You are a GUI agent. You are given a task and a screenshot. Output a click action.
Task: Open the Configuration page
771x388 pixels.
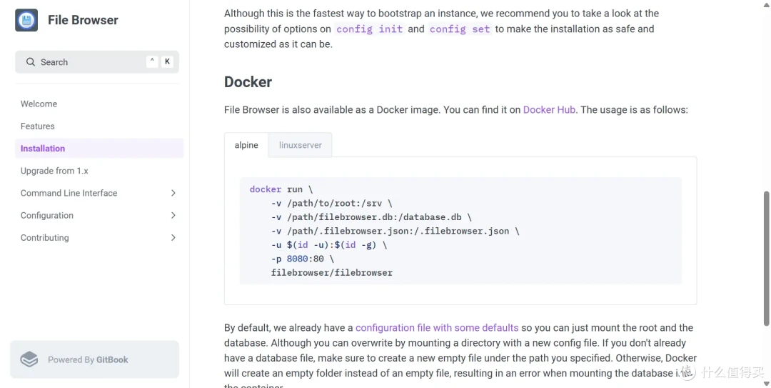tap(46, 215)
